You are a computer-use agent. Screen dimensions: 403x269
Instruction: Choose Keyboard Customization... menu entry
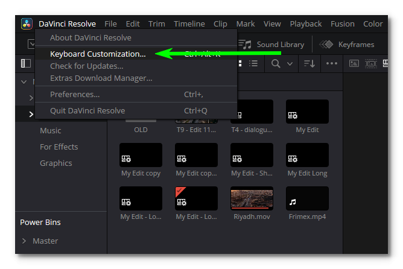136,54
